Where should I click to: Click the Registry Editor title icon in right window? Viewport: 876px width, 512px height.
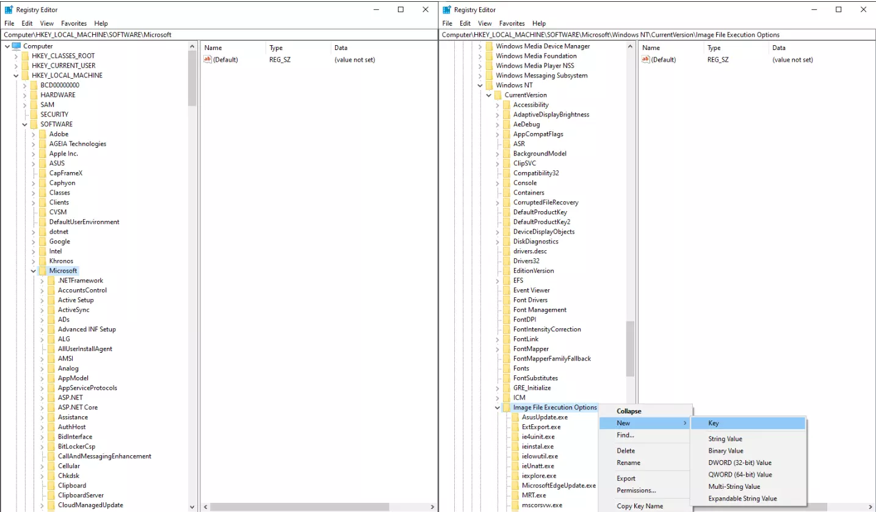447,10
